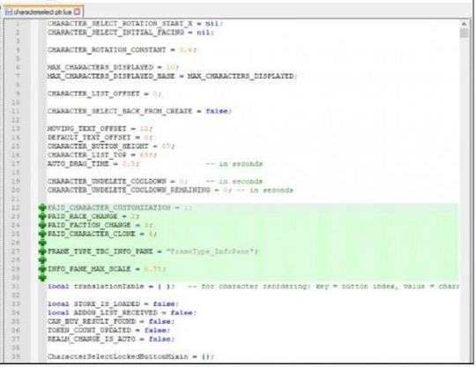476x367 pixels.
Task: Click the green plus marker on line 28
Action: pos(42,260)
